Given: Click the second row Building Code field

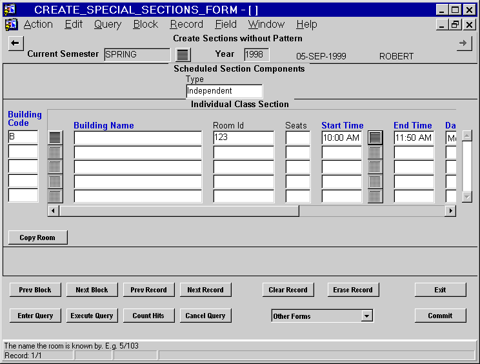Looking at the screenshot, I should coord(23,152).
